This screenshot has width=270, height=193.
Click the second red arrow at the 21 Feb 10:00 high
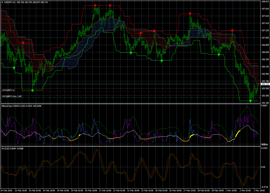tap(110, 5)
